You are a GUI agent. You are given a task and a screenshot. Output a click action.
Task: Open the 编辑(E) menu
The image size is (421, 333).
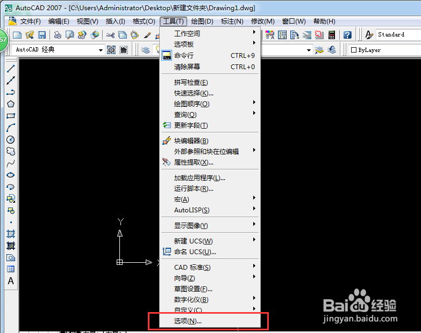(59, 21)
